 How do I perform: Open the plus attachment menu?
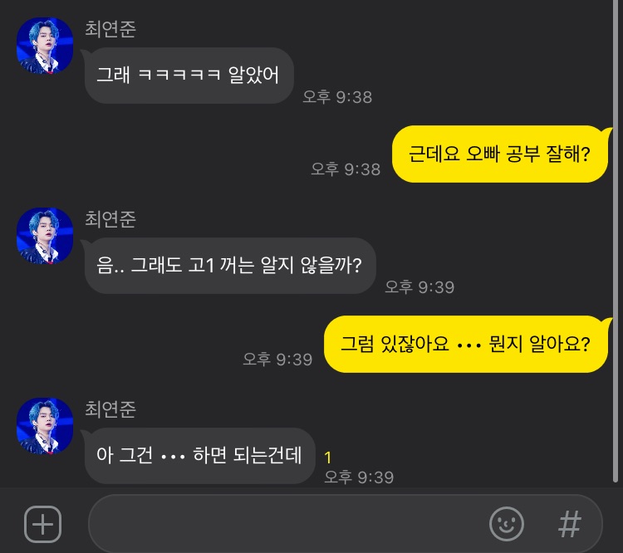pos(42,524)
